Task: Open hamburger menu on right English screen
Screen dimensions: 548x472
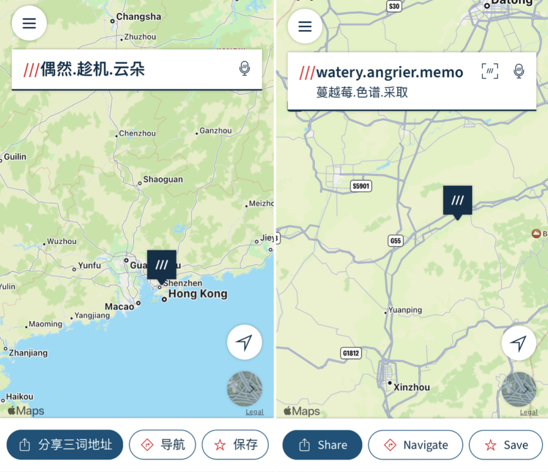Action: [305, 26]
